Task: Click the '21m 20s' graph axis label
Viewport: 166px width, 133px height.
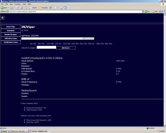Action: point(67,44)
